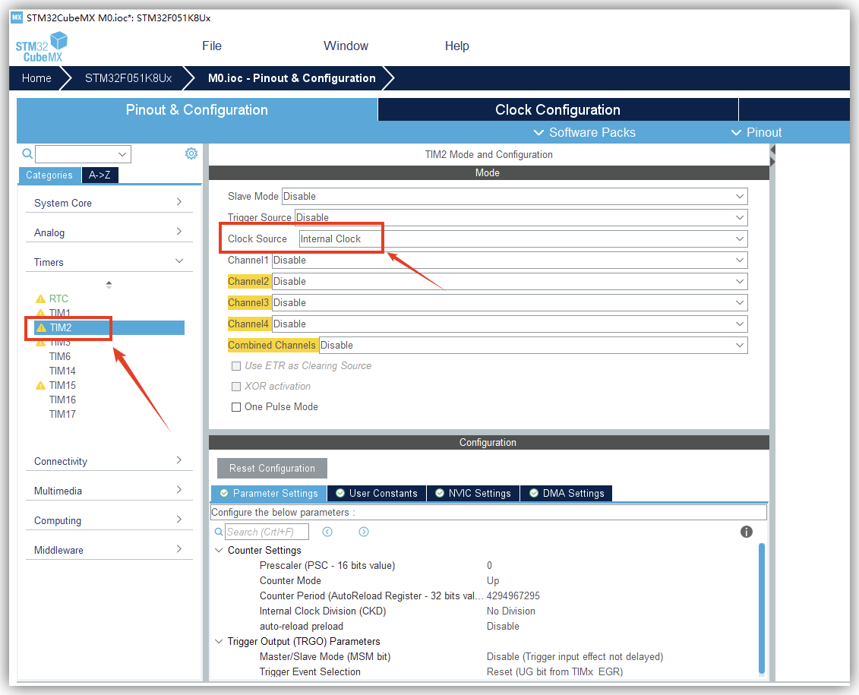Go to previous search result arrow icon
The width and height of the screenshot is (859, 695).
[x=327, y=532]
